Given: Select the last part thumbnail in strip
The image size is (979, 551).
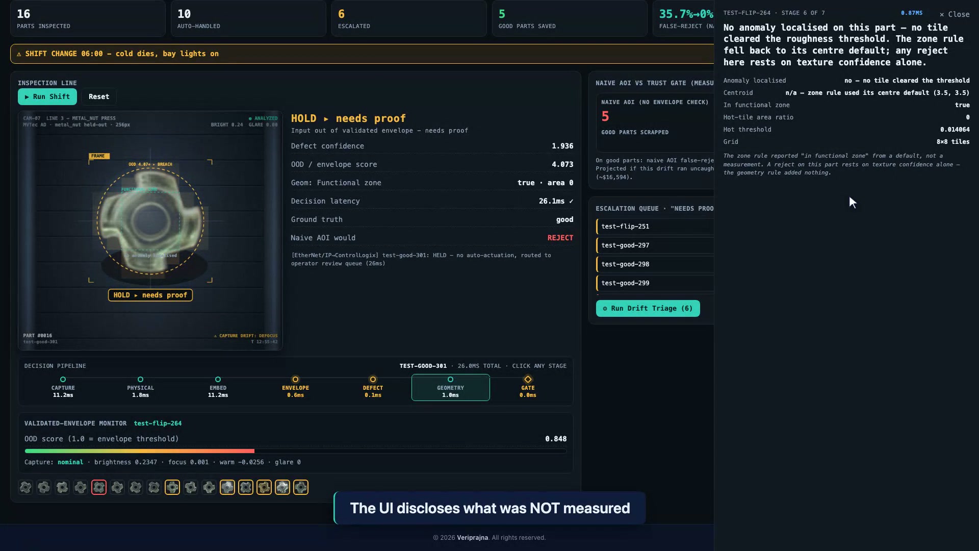Looking at the screenshot, I should tap(301, 487).
